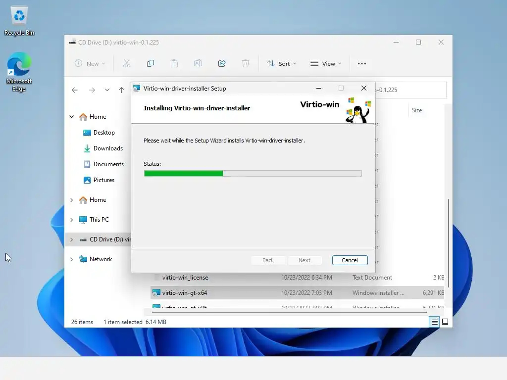Click the installation progress bar
Screen dimensions: 507x380
253,174
